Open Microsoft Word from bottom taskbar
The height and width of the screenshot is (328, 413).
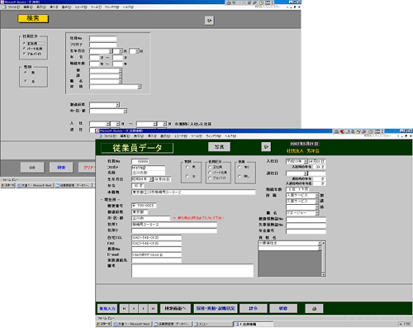pyautogui.click(x=132, y=324)
